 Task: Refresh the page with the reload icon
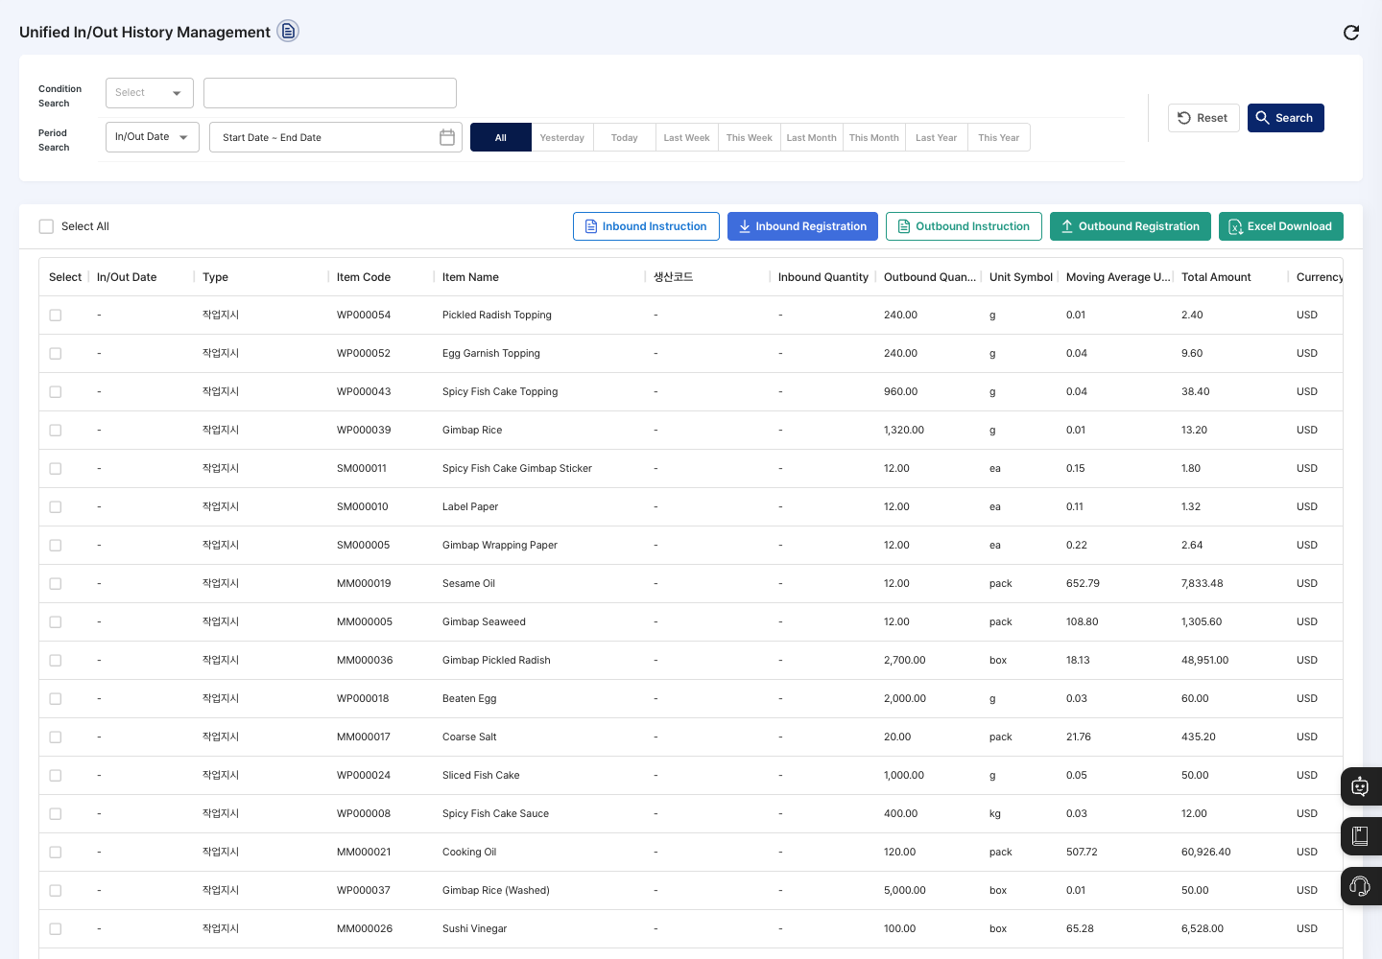[1351, 33]
